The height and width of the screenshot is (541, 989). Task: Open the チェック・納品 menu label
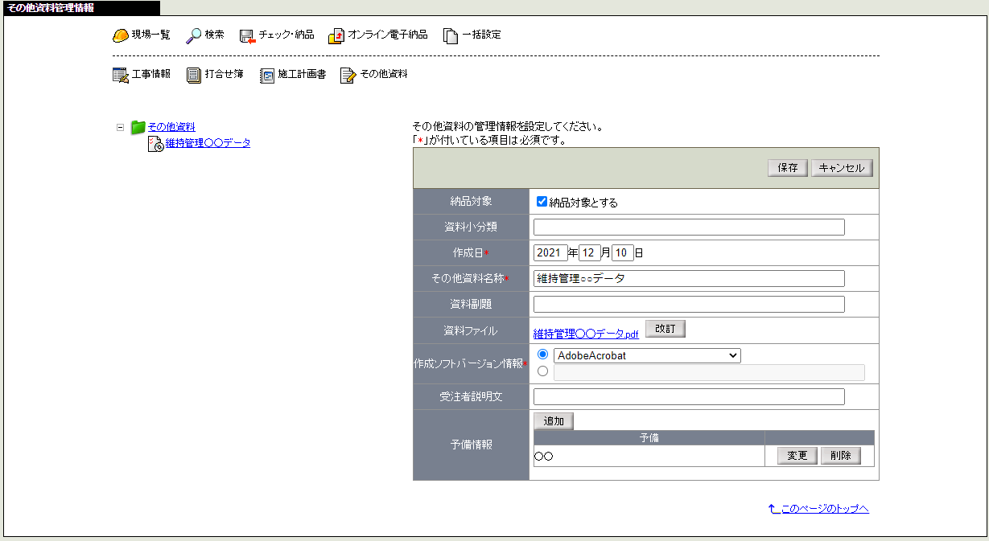286,35
